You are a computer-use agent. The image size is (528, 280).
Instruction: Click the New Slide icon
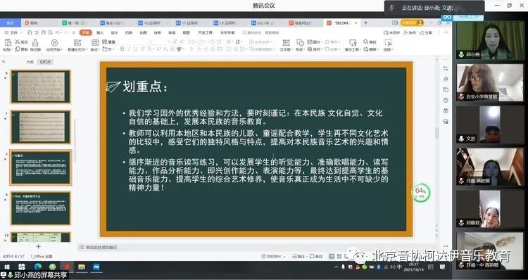pyautogui.click(x=77, y=43)
